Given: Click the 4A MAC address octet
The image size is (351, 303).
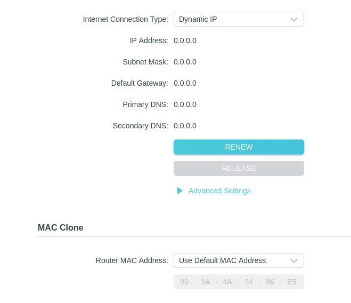Looking at the screenshot, I should [x=227, y=282].
